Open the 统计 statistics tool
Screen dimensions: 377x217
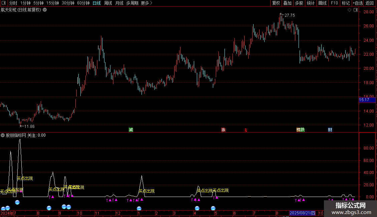311,3
